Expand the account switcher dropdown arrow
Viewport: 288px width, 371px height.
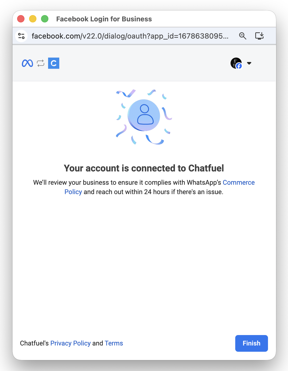[249, 63]
